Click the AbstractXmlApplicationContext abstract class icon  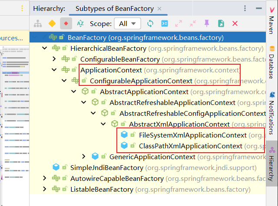point(115,124)
